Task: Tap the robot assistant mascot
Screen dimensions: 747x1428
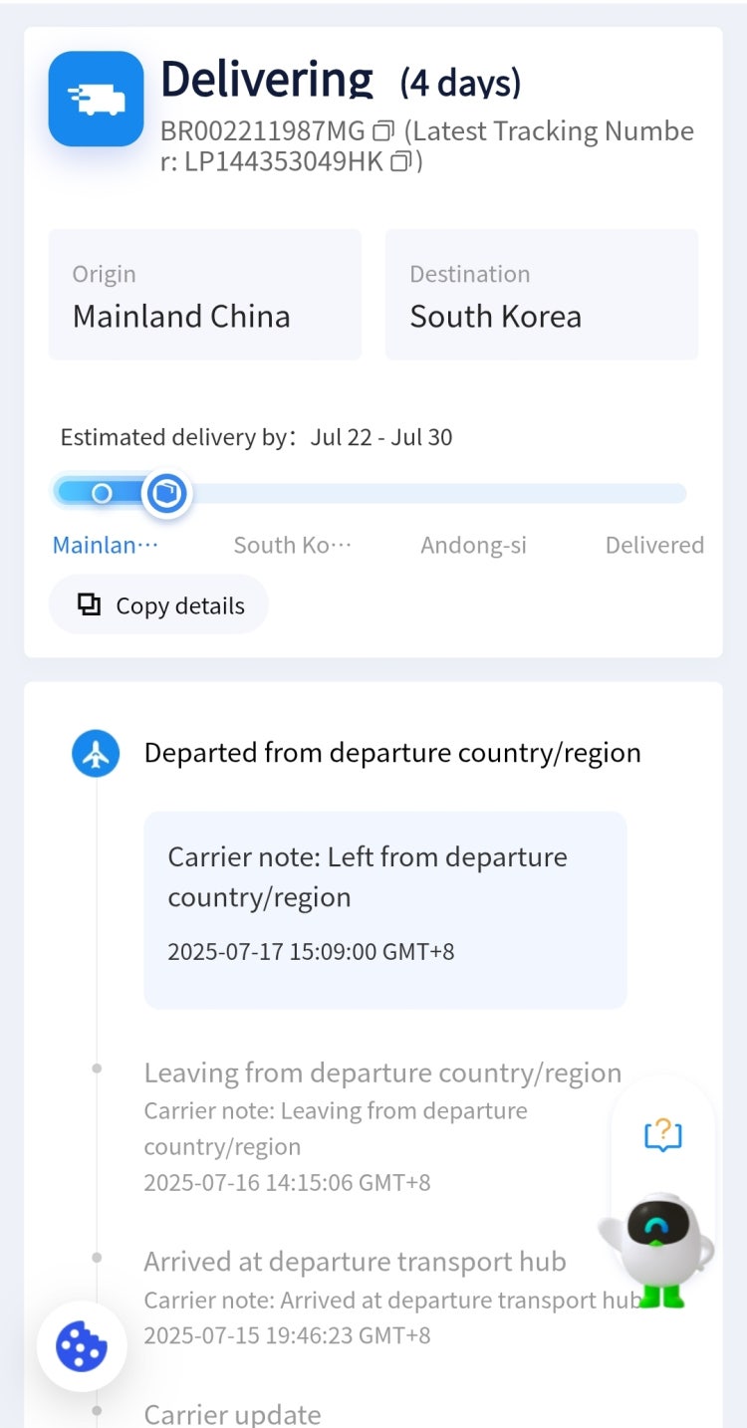Action: [655, 1250]
